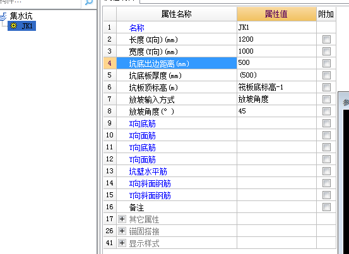Select the X向斜面钢筋 property label
The height and width of the screenshot is (254, 349).
pos(150,184)
